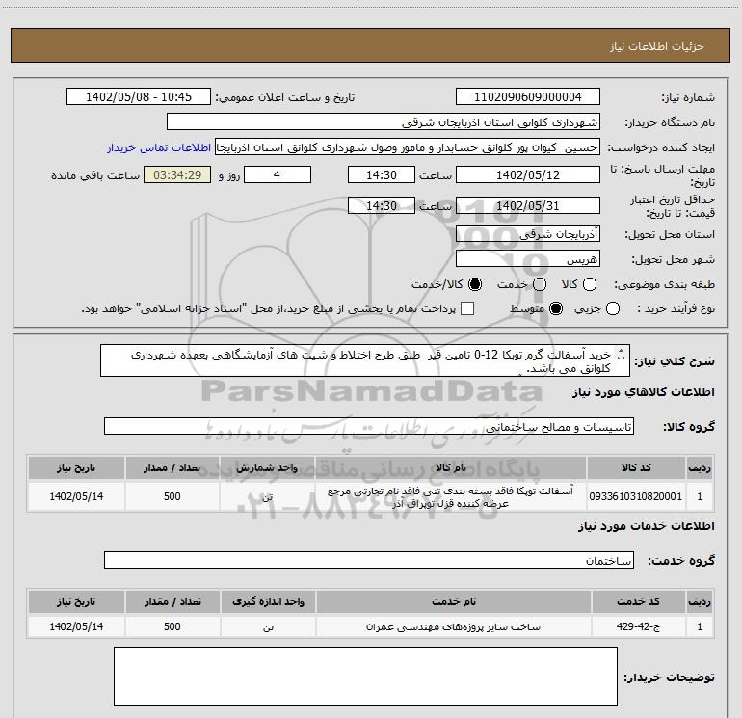Choose the جزیی purchase type radio

613,308
